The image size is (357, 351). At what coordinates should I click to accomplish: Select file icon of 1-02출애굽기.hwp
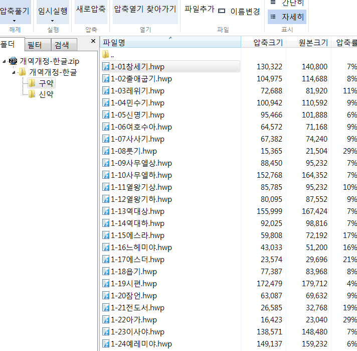106,79
